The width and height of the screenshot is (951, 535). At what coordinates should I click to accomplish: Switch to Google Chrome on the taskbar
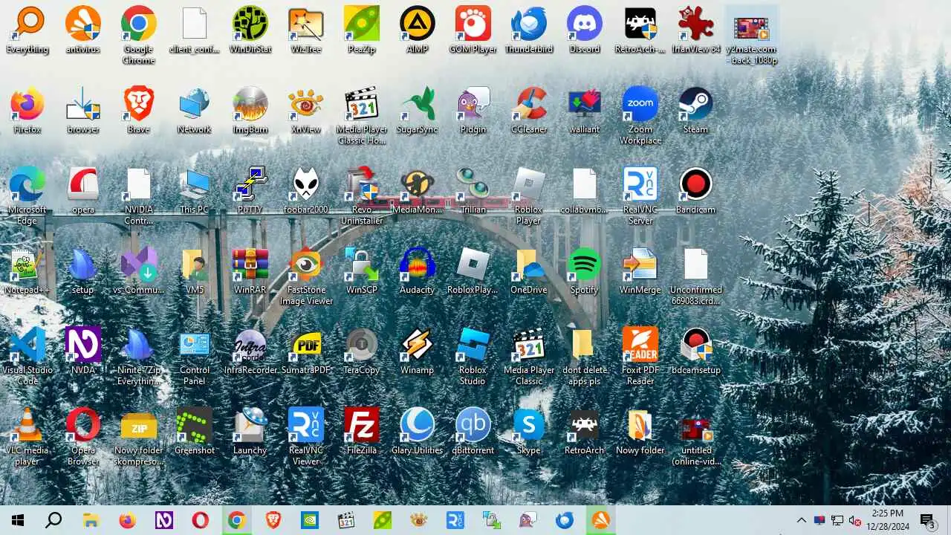coord(236,520)
